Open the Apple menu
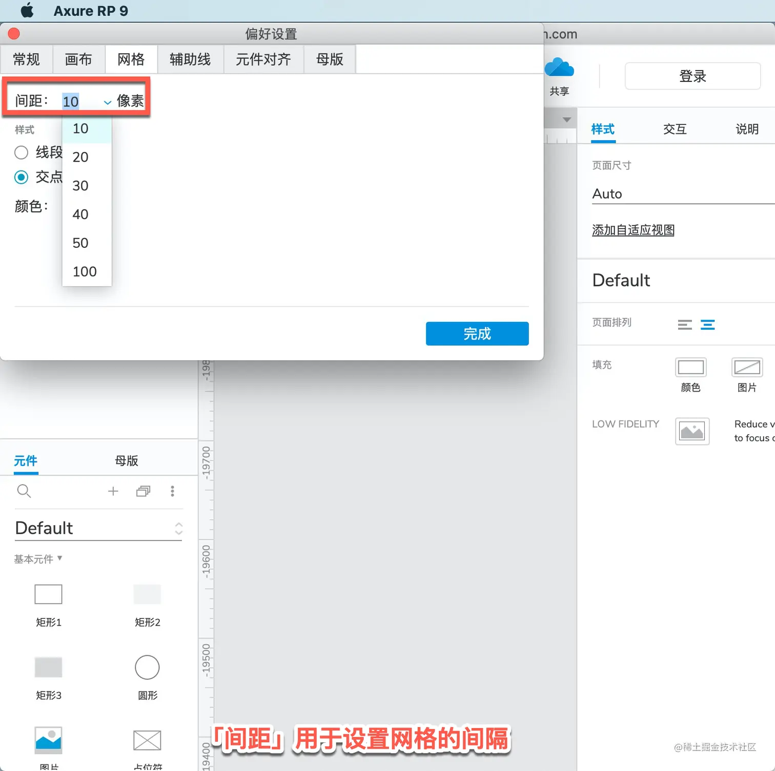Screen dimensions: 775x771 [27, 10]
